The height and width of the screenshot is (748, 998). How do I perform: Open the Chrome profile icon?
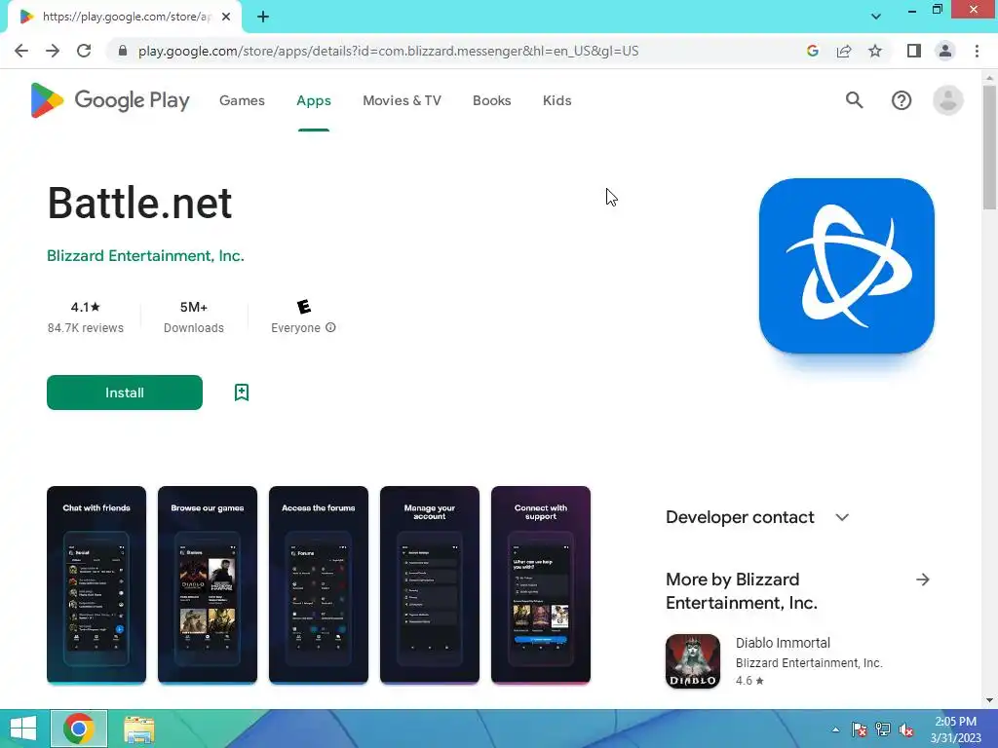(x=945, y=51)
